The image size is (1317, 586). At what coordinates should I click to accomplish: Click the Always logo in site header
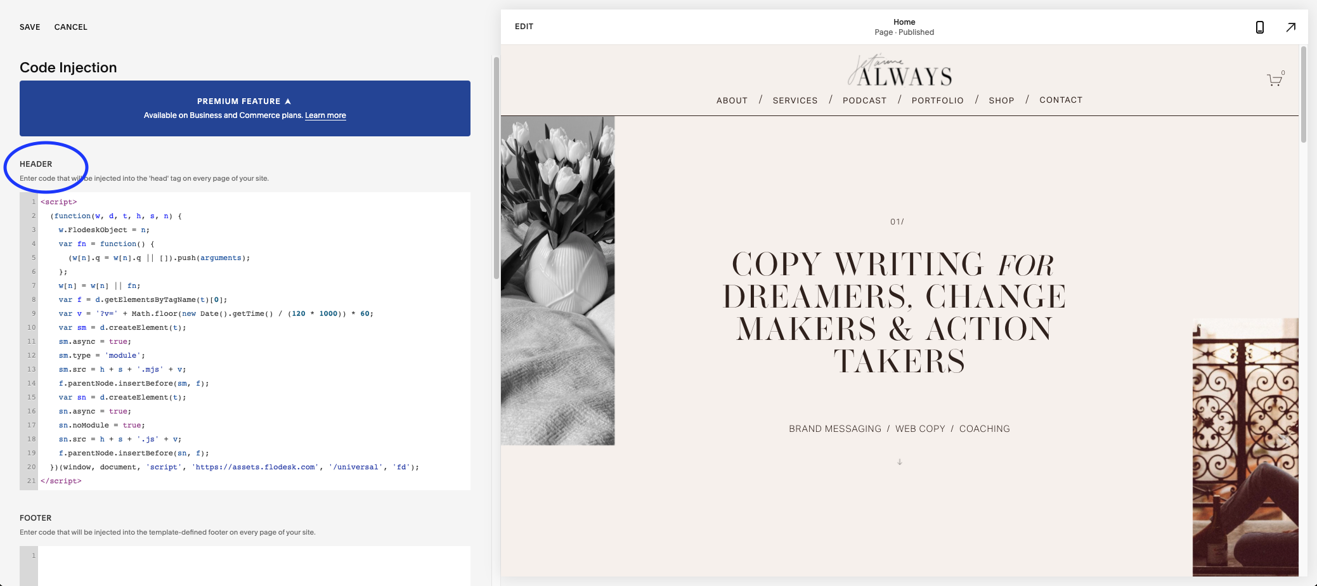tap(899, 70)
